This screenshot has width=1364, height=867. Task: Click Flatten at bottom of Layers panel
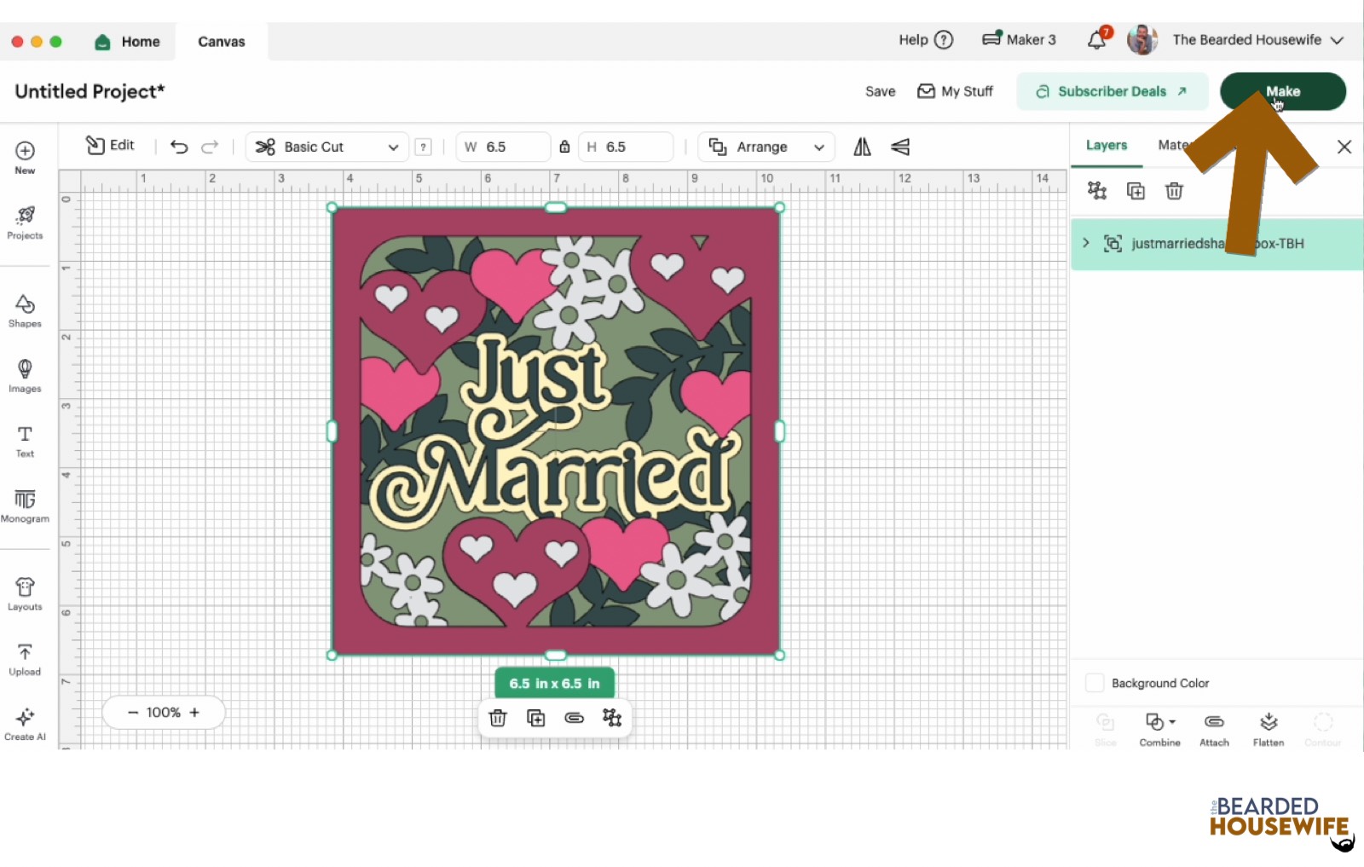[1268, 729]
